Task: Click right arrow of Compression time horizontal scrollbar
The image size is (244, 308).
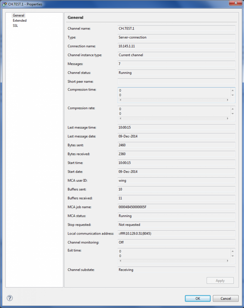Action: point(228,100)
